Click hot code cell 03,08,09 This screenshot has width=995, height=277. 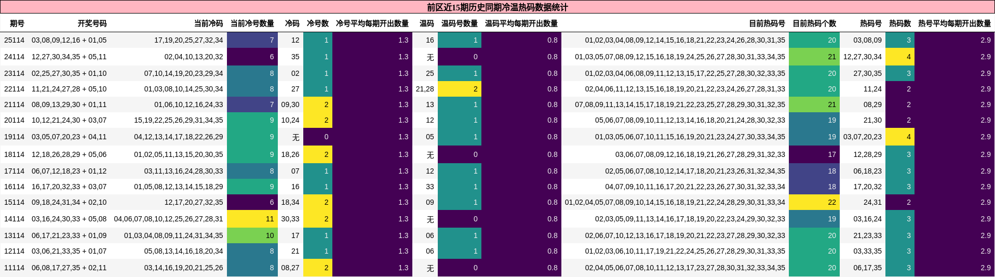click(x=868, y=40)
